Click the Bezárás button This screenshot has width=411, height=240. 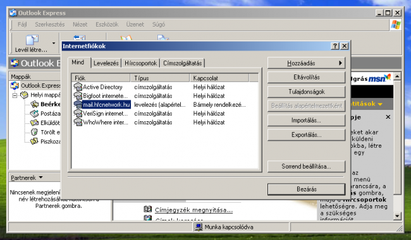tap(306, 189)
